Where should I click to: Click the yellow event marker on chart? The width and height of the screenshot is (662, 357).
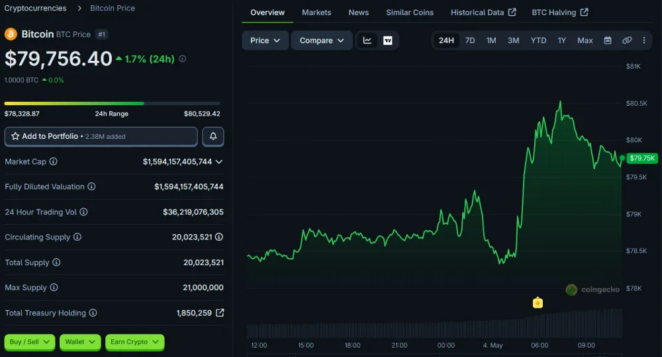[538, 303]
